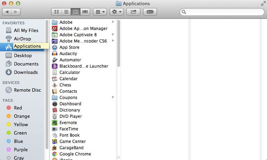Select the Font Book icon
Viewport: 267px width, 160px height.
[x=55, y=135]
